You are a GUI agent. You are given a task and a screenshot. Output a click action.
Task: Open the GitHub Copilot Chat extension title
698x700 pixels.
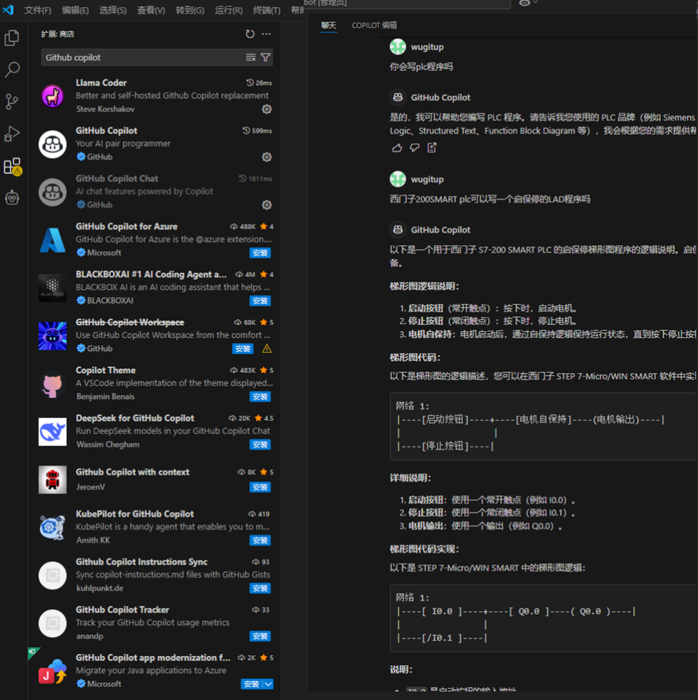point(117,178)
